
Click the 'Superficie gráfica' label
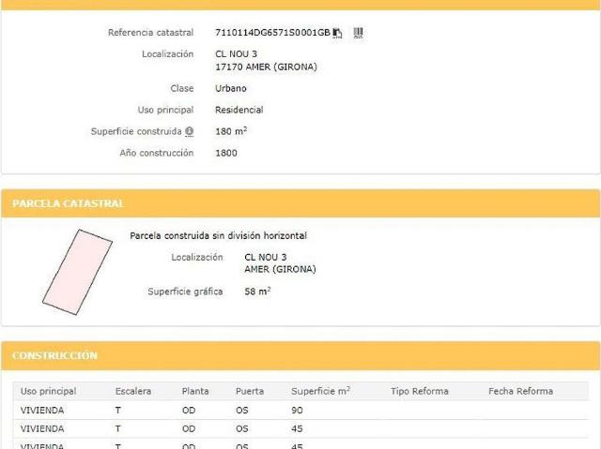click(x=185, y=292)
